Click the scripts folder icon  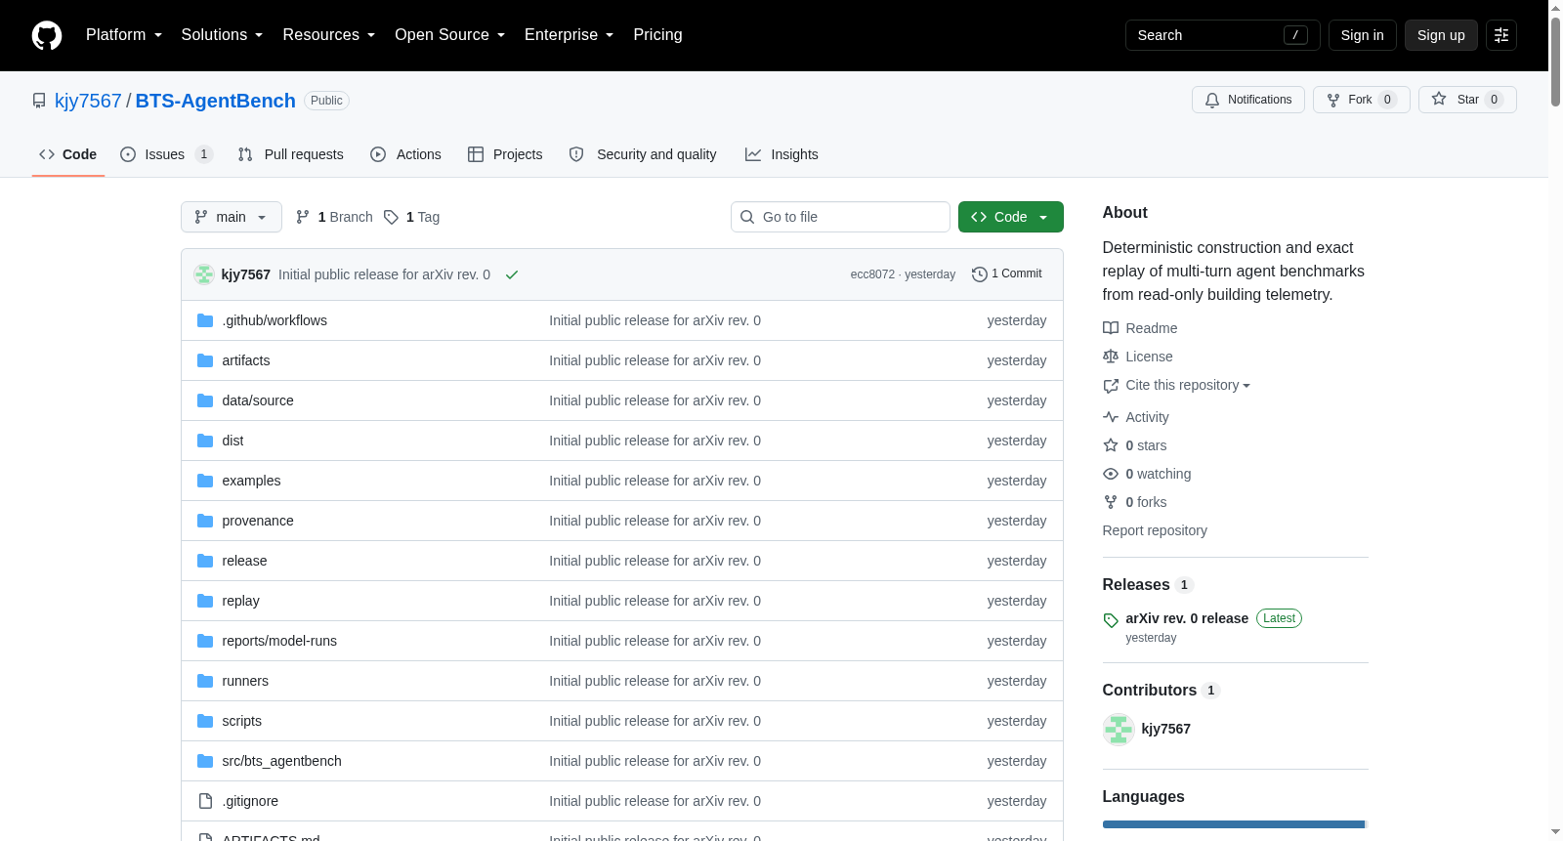(x=205, y=721)
